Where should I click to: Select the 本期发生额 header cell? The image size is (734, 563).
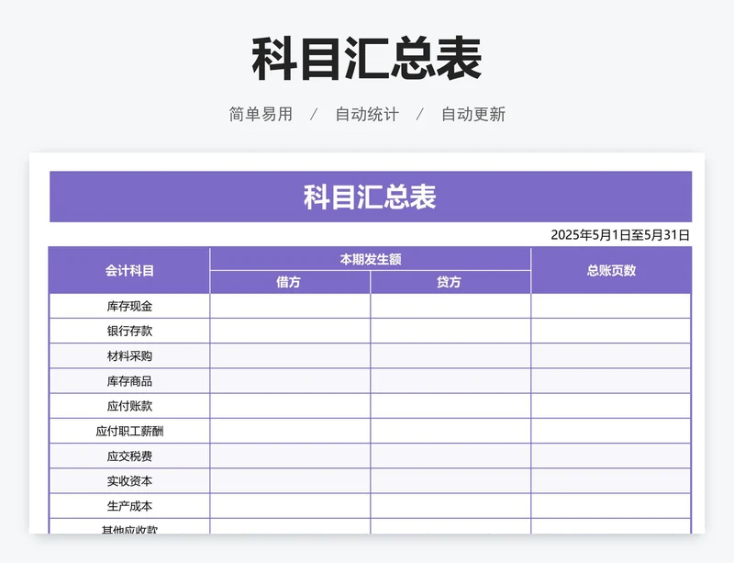click(371, 259)
